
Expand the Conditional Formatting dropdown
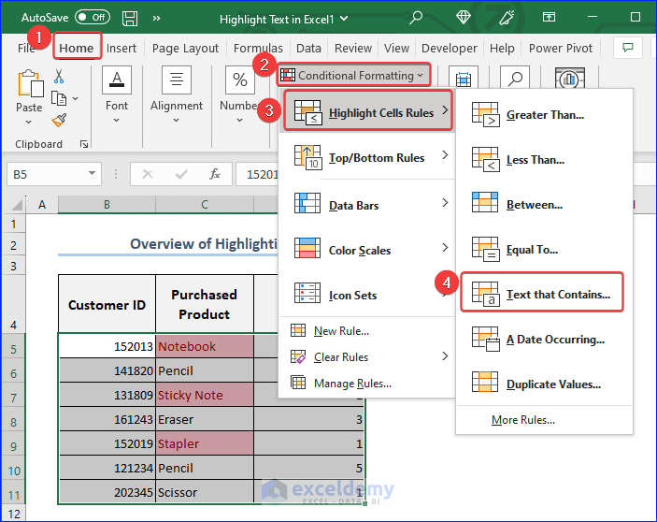[x=354, y=75]
